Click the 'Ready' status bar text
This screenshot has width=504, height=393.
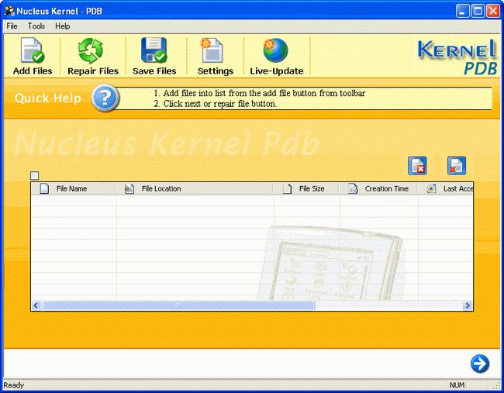tap(13, 385)
